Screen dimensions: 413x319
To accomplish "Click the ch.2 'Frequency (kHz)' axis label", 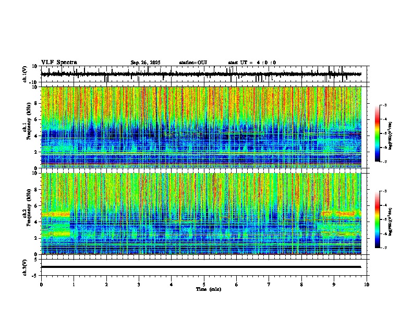I will [x=29, y=207].
